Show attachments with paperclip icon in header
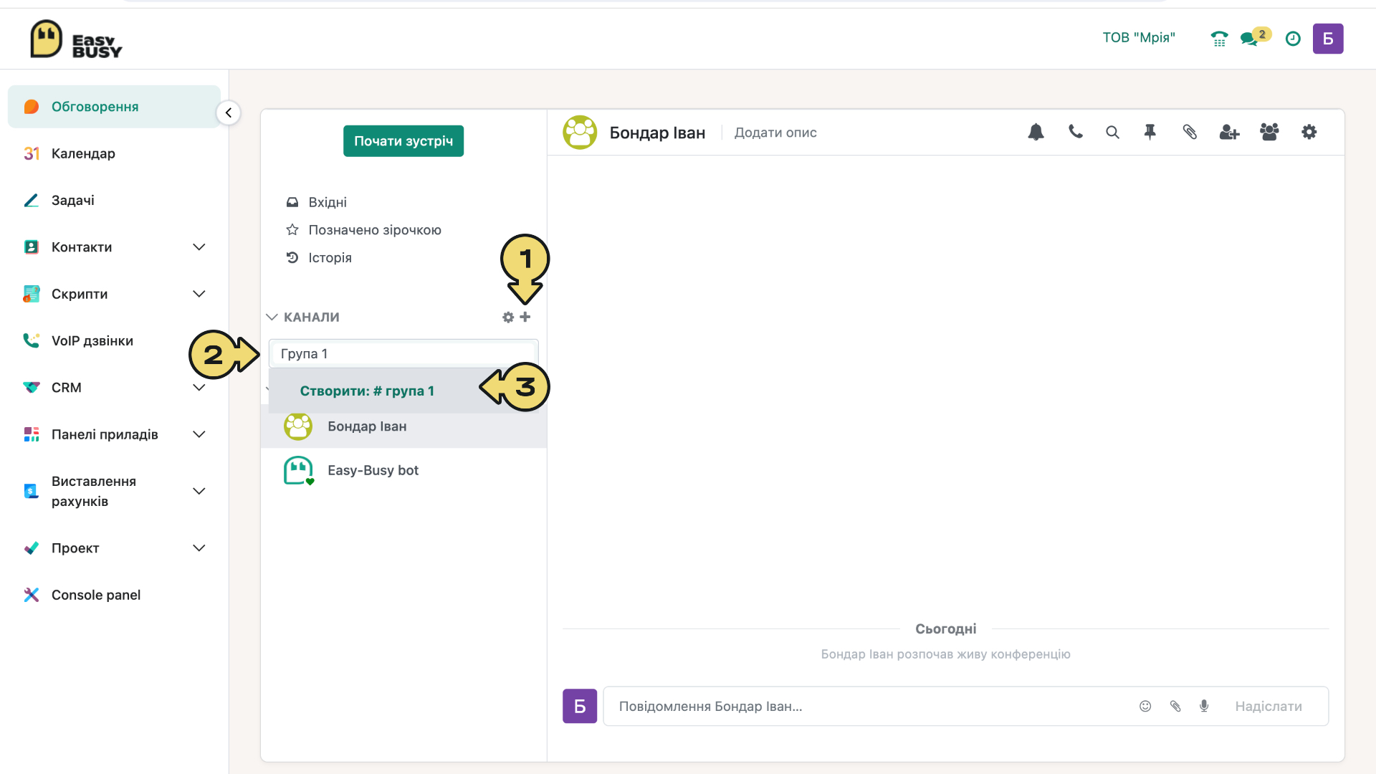This screenshot has width=1376, height=774. (1190, 132)
